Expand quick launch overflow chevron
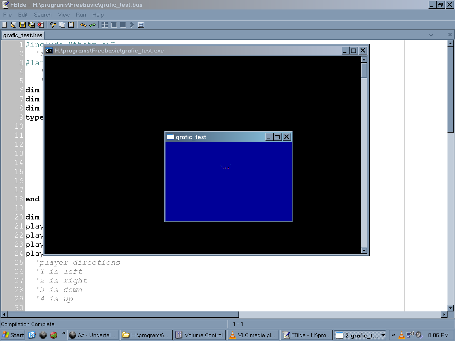This screenshot has width=455, height=341. point(64,333)
